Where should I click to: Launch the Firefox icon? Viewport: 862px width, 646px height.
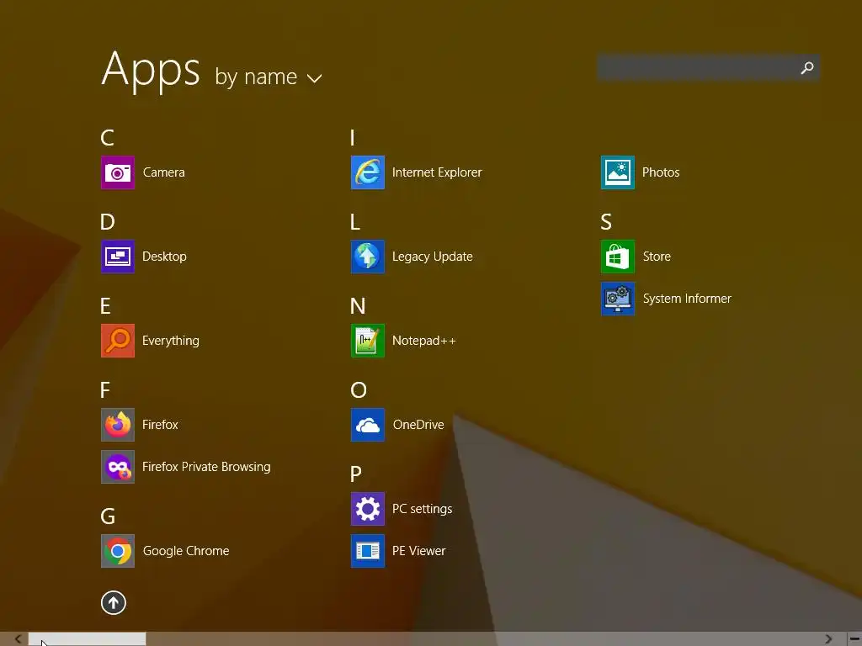pyautogui.click(x=118, y=425)
